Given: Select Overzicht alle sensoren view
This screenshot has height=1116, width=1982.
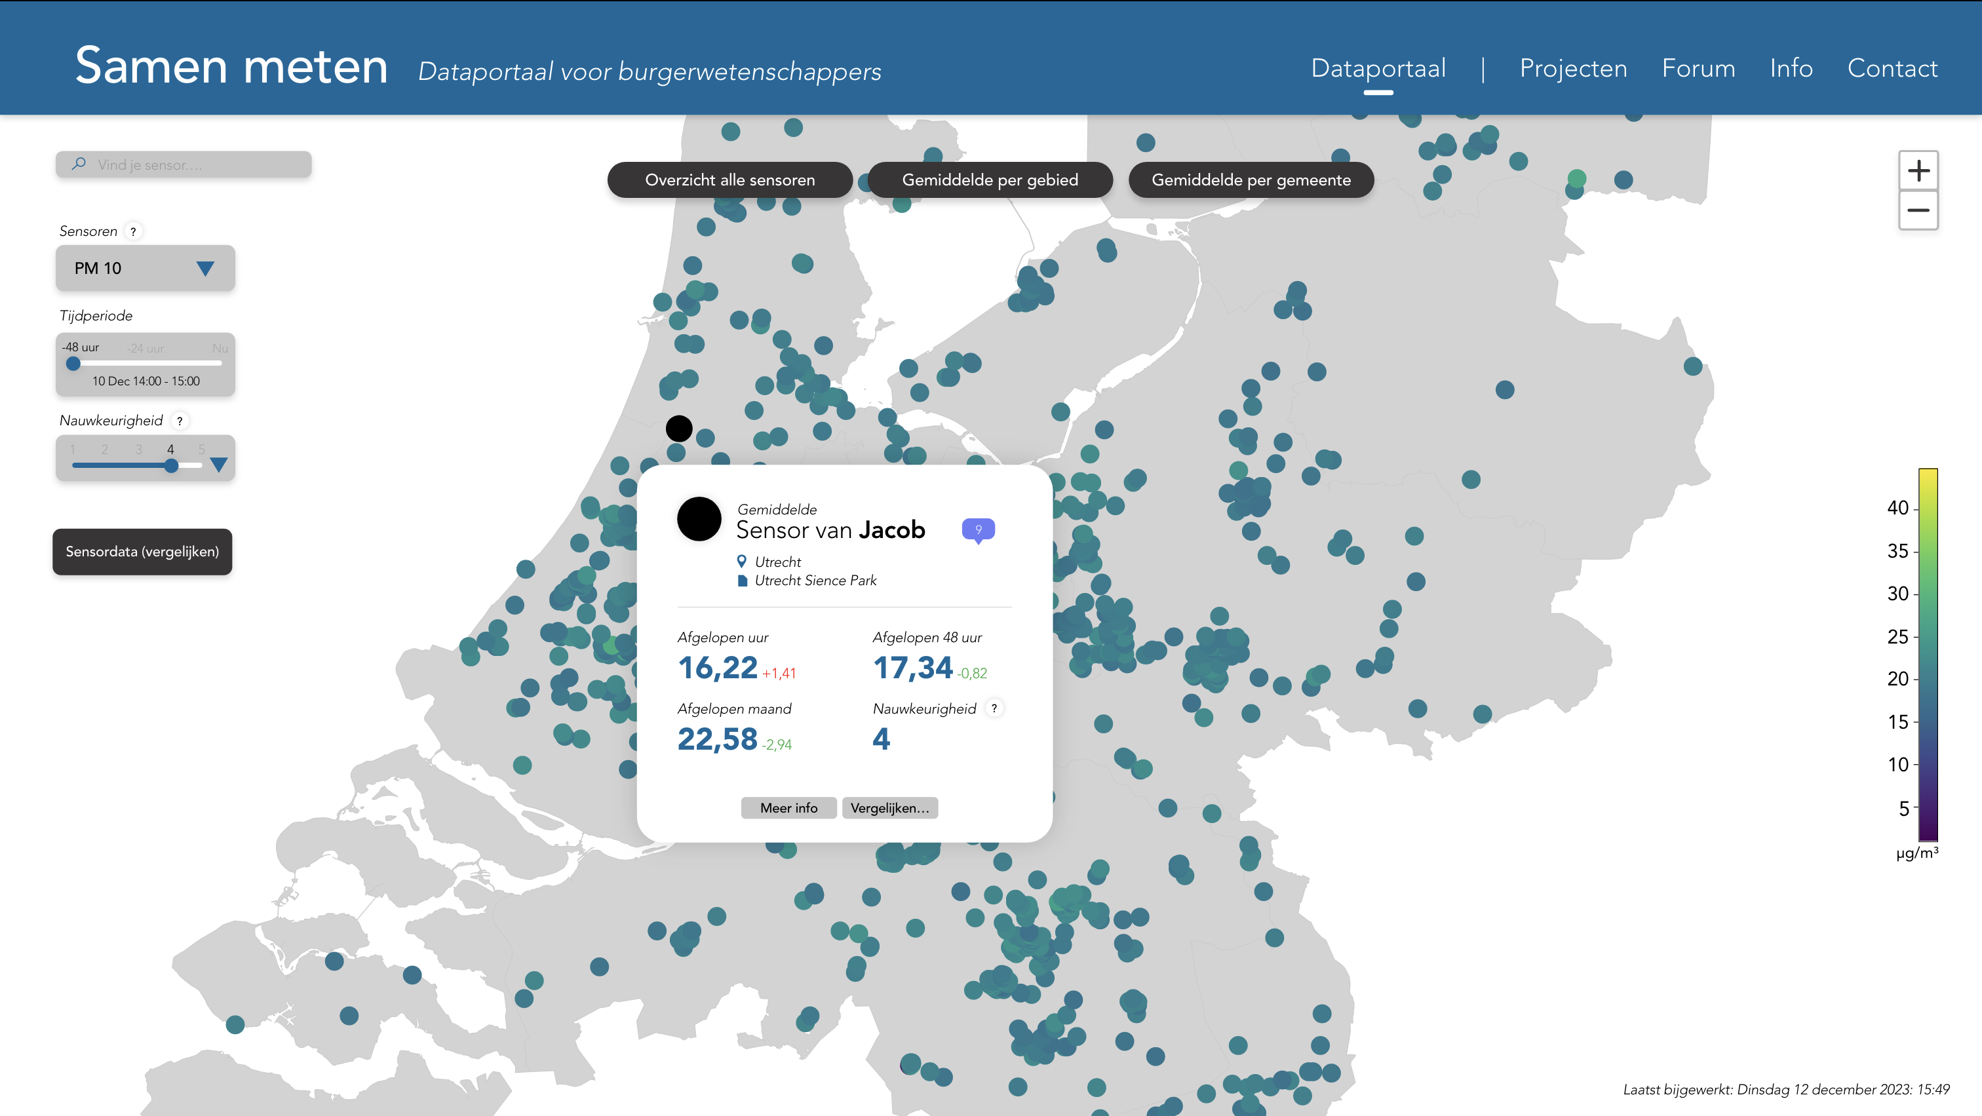Looking at the screenshot, I should [x=729, y=180].
